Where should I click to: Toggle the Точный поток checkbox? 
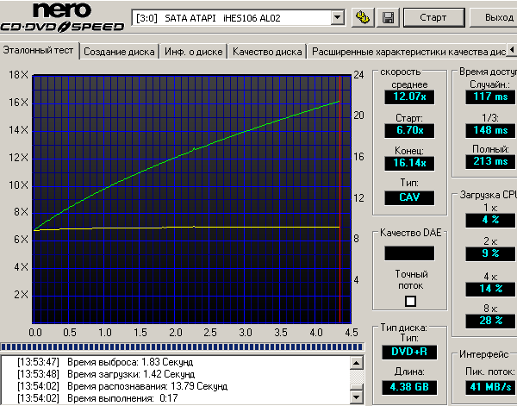410,301
